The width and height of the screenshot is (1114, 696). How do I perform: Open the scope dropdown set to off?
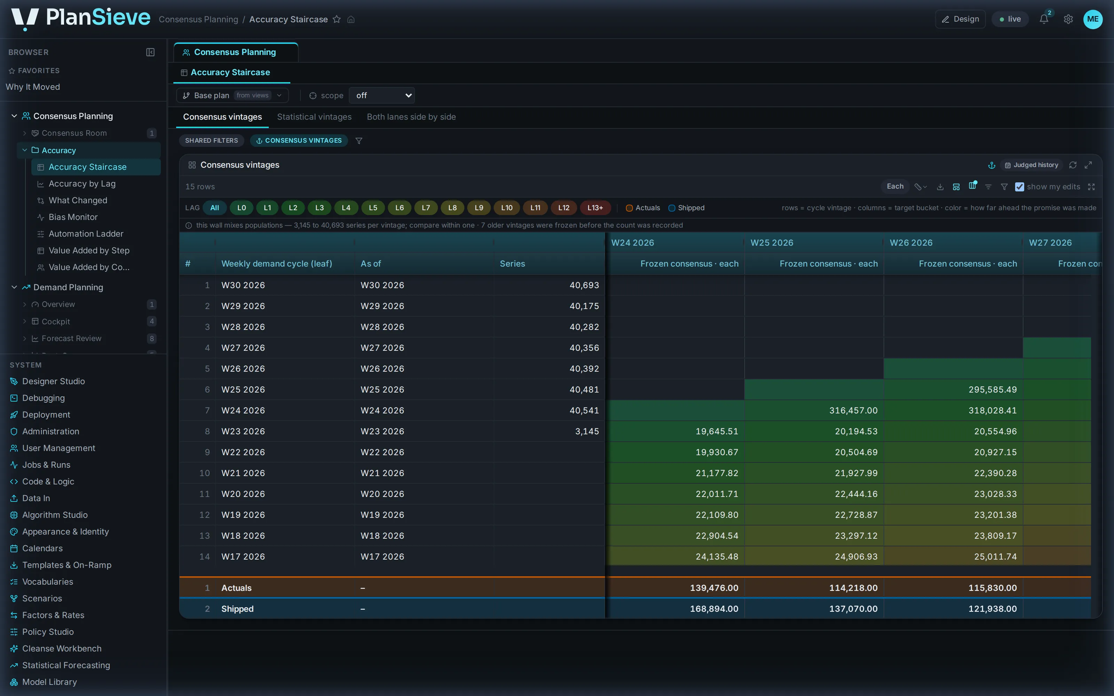click(x=382, y=95)
